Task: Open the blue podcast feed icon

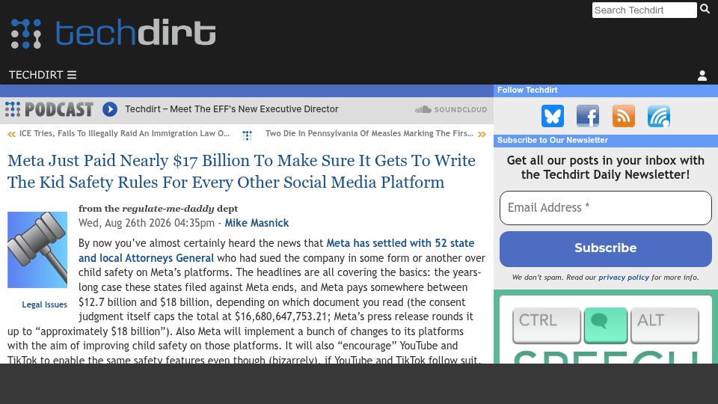Action: click(659, 116)
